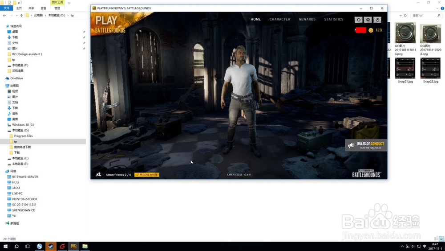
Task: Select Program Files folder in tree
Action: click(23, 136)
